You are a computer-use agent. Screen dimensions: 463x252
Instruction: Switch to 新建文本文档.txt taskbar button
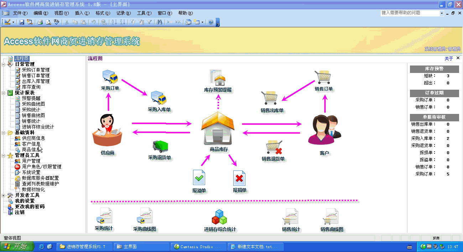(x=256, y=246)
